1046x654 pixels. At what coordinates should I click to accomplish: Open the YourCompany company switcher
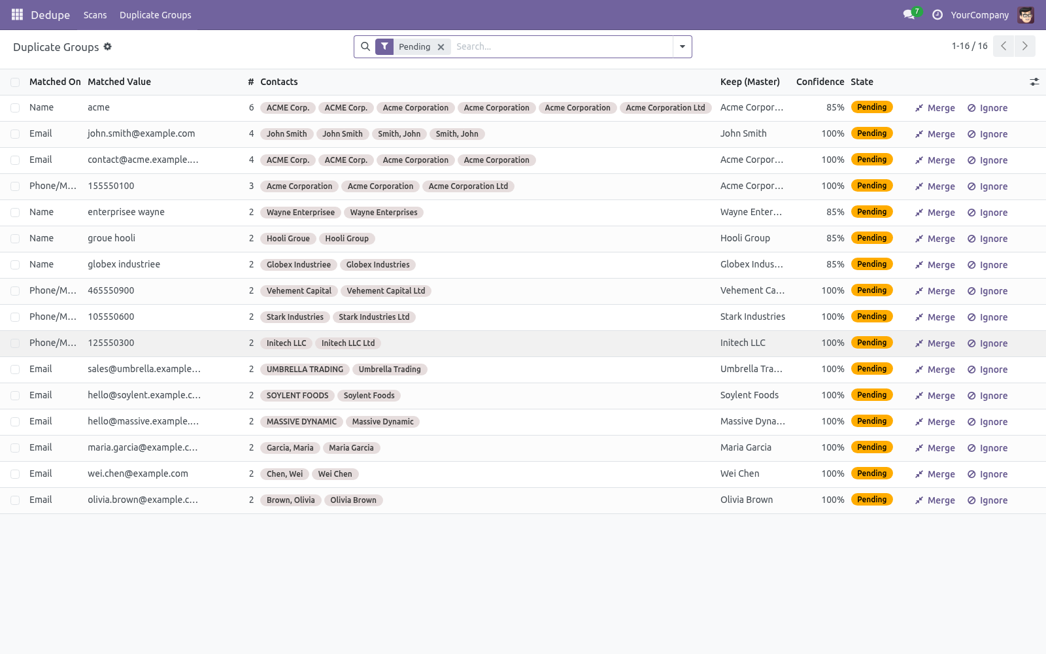tap(979, 15)
